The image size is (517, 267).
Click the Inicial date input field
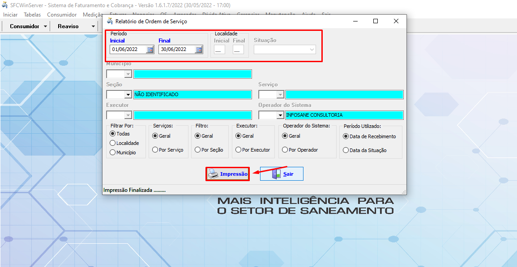coord(128,50)
